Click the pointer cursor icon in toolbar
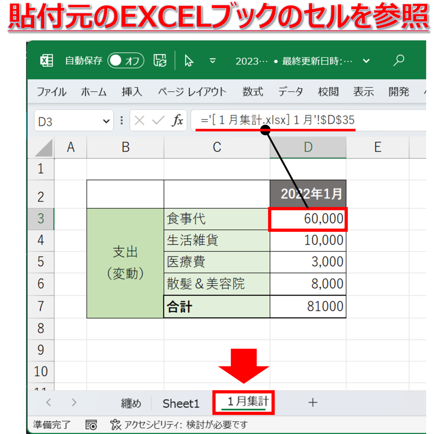Viewport: 439px width, 434px height. coord(189,61)
